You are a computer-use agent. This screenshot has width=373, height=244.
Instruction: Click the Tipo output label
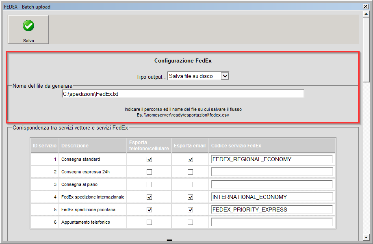click(151, 77)
